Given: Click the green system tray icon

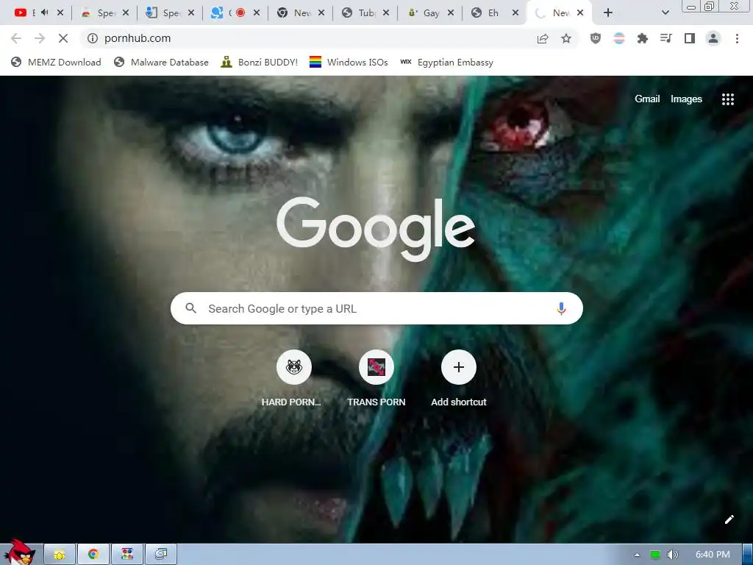Looking at the screenshot, I should (x=654, y=555).
